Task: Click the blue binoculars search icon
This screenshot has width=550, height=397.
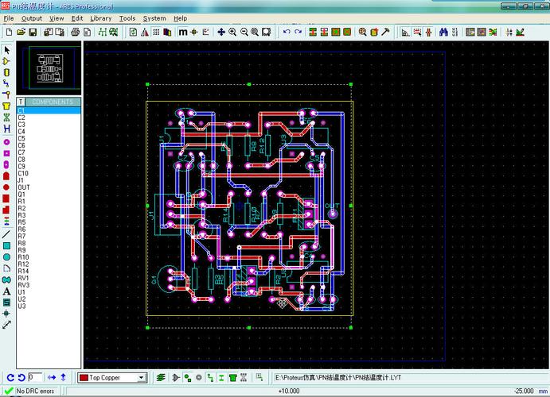Action: [x=443, y=33]
